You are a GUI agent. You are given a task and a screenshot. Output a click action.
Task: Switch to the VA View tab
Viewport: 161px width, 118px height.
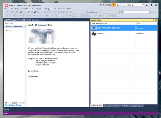tap(117, 106)
